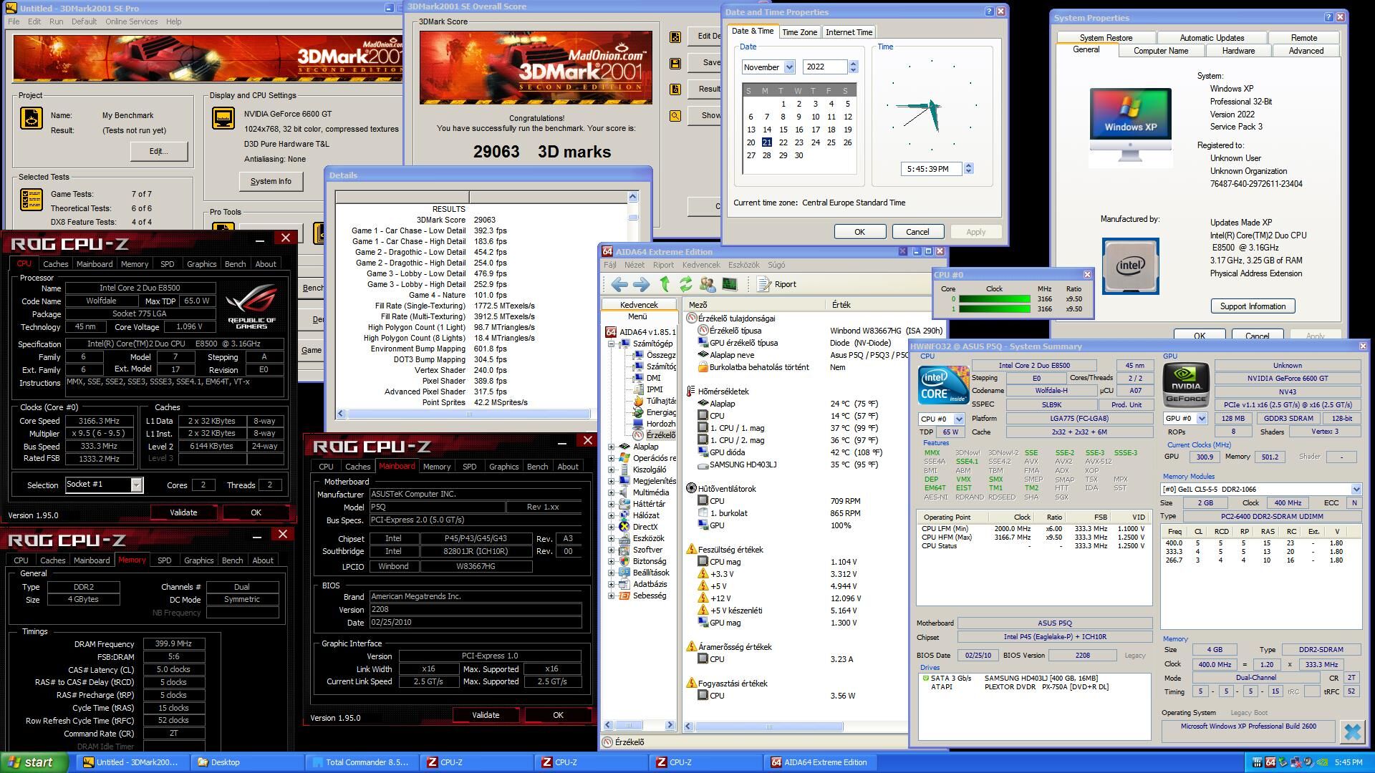The height and width of the screenshot is (773, 1375).
Task: Open the Hardware tab in System Properties
Action: click(1238, 51)
